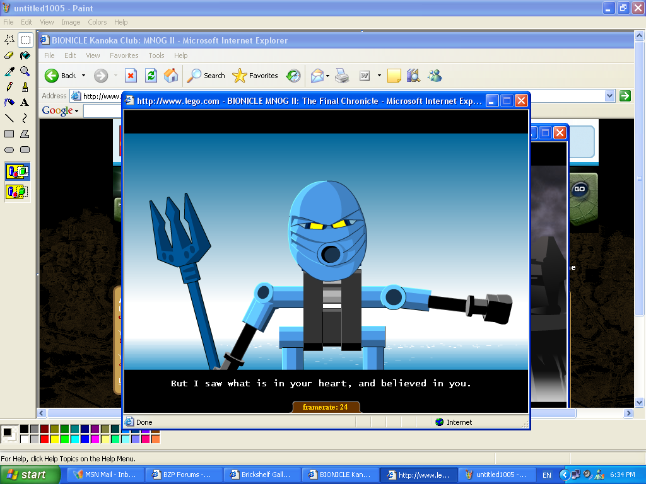The image size is (646, 484).
Task: Pick the straight Line tool
Action: [9, 118]
